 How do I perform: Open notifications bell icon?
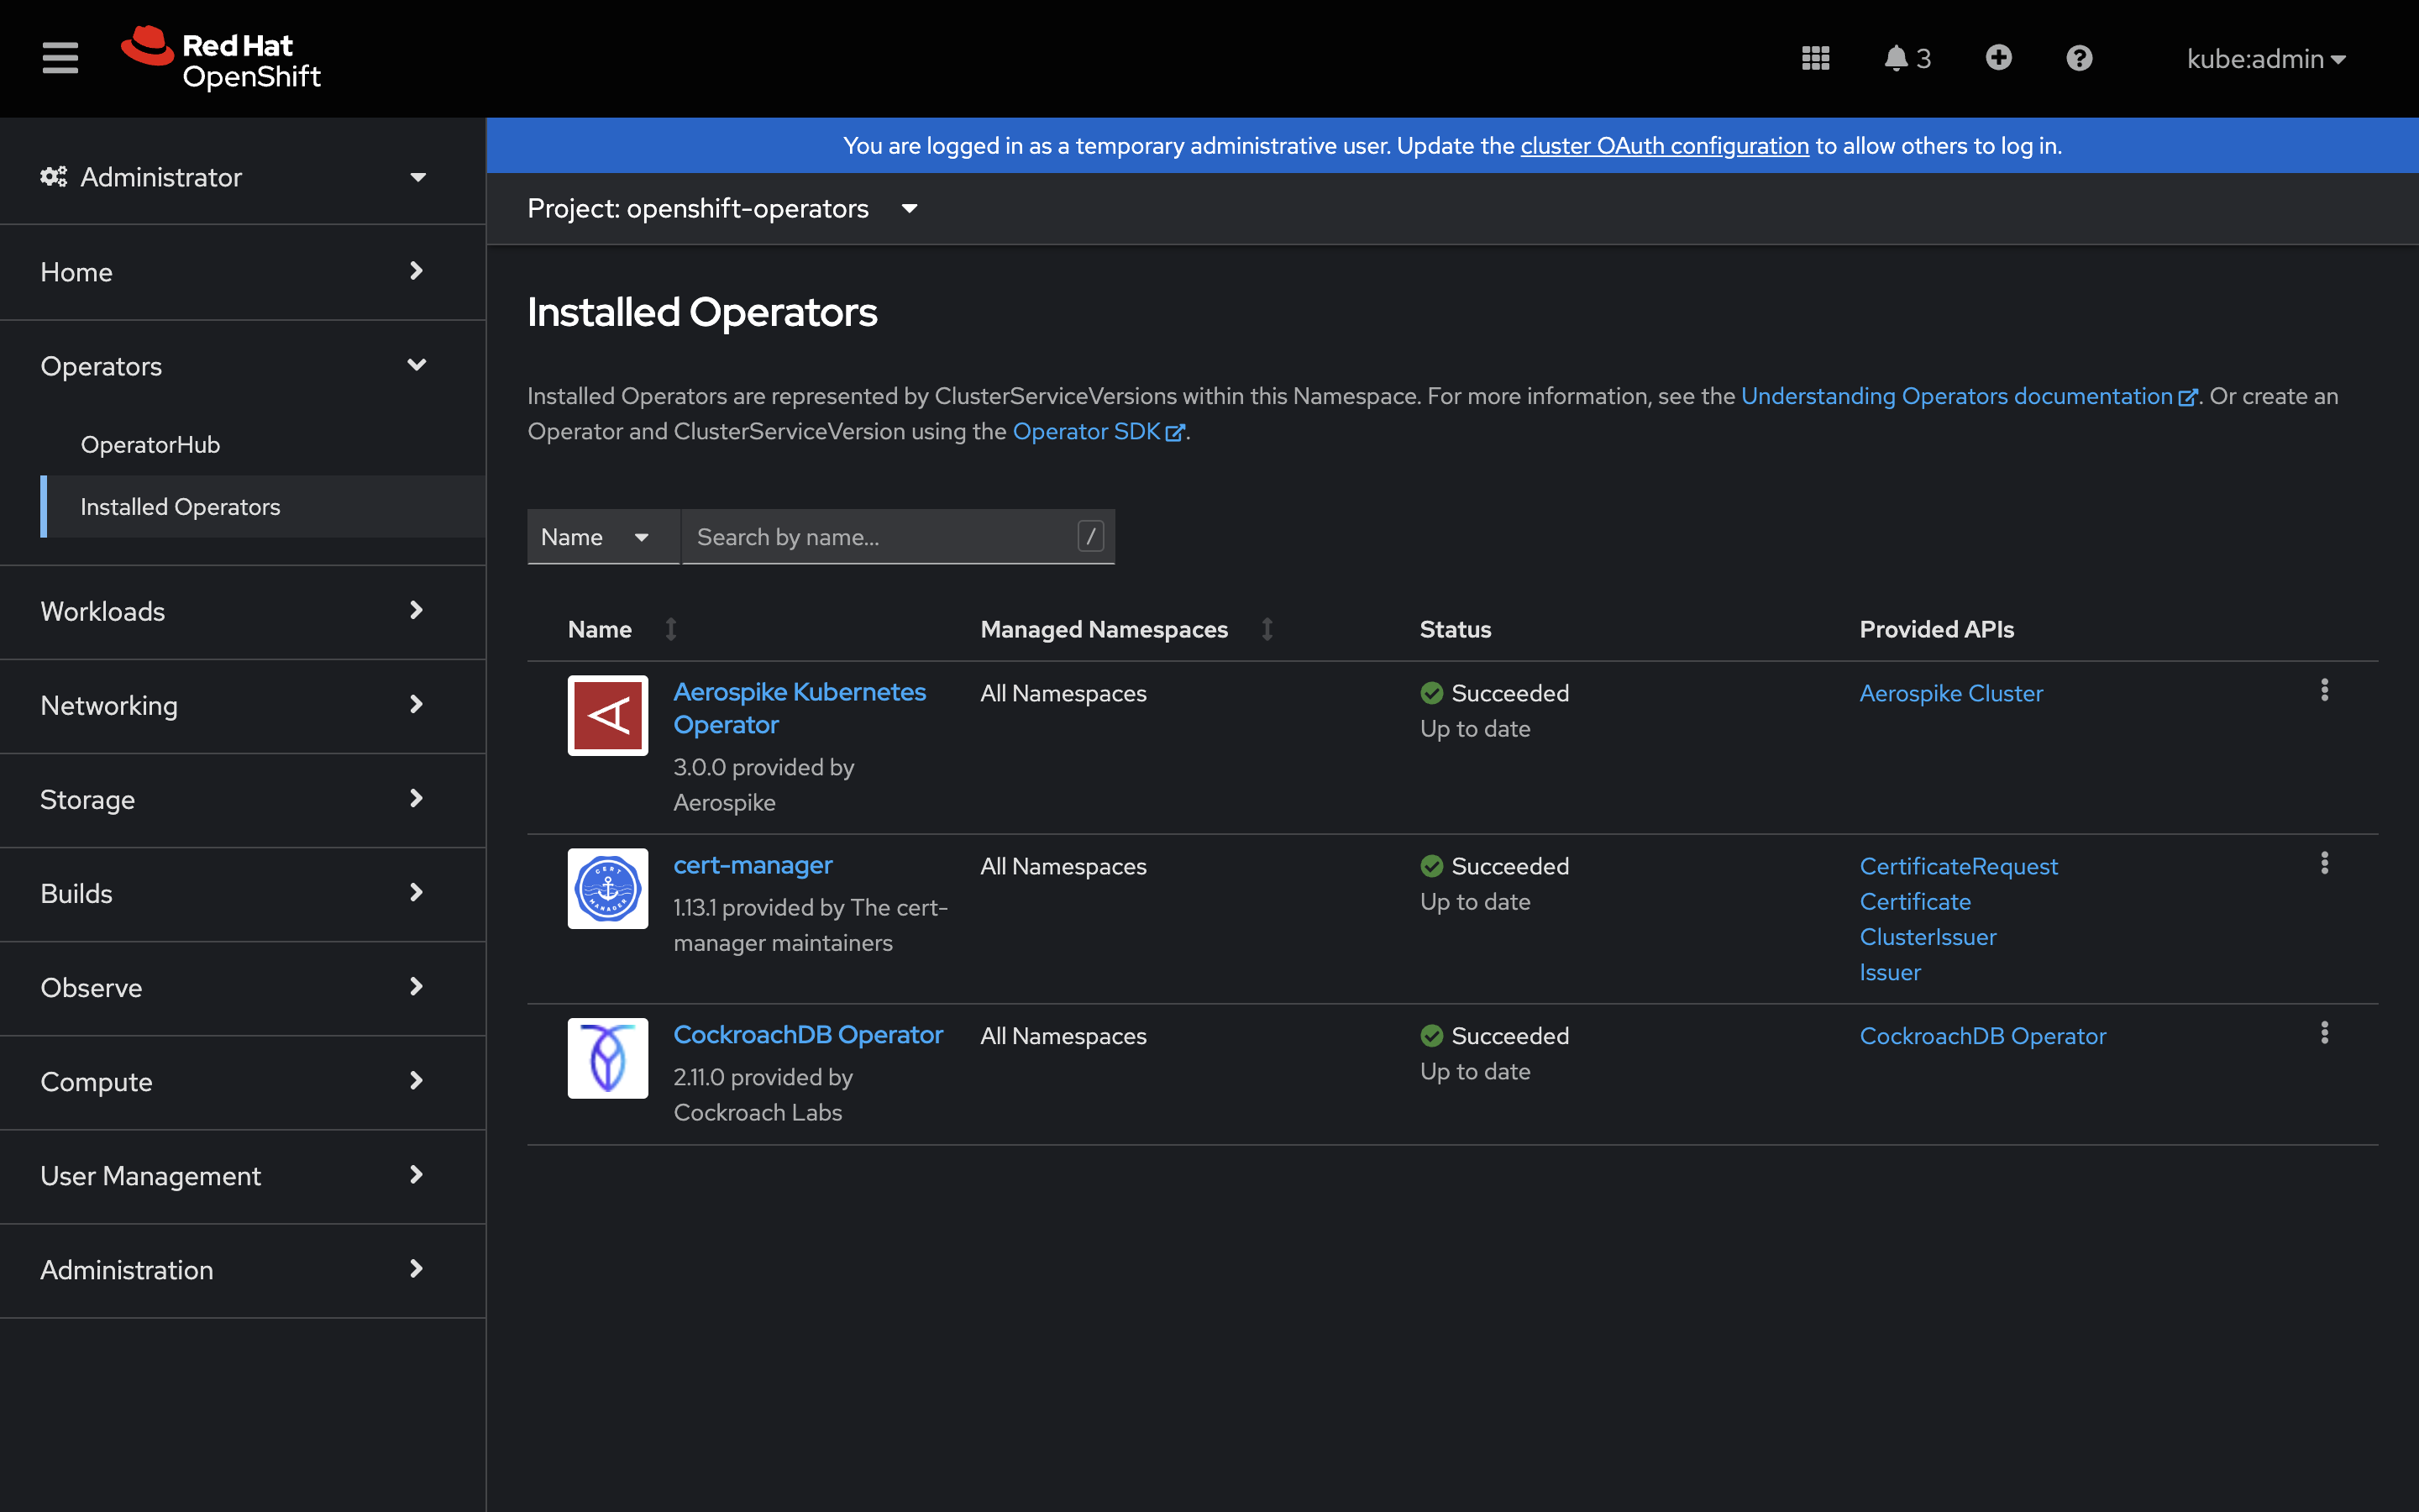click(x=1897, y=58)
